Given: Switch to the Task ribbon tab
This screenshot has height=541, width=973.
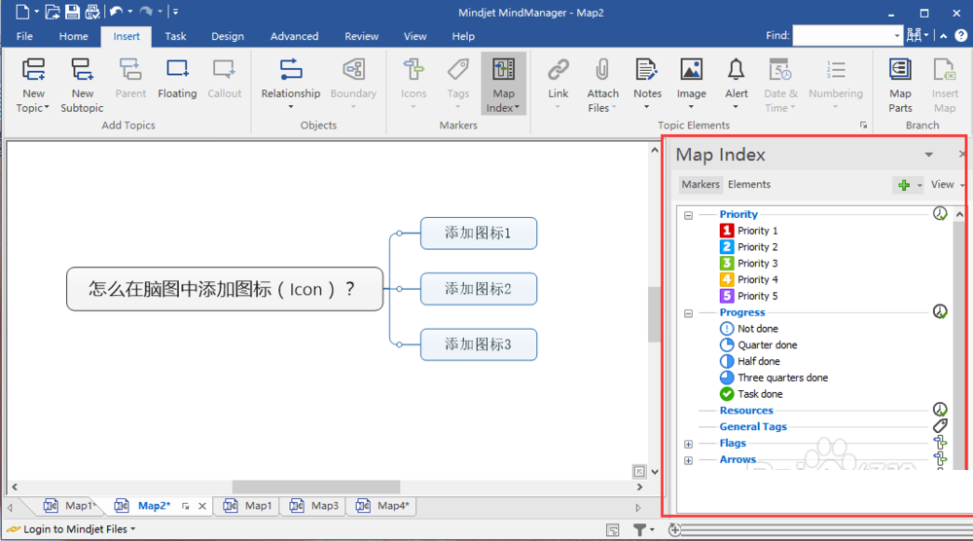Looking at the screenshot, I should pyautogui.click(x=175, y=36).
